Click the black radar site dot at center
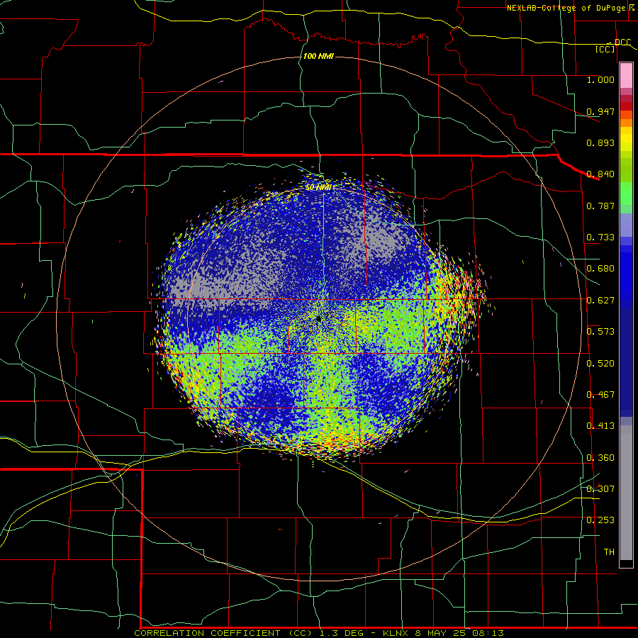 pos(319,318)
